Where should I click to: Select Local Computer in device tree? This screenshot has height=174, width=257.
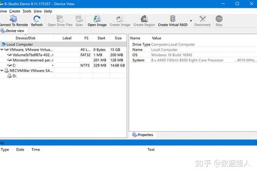click(x=20, y=44)
